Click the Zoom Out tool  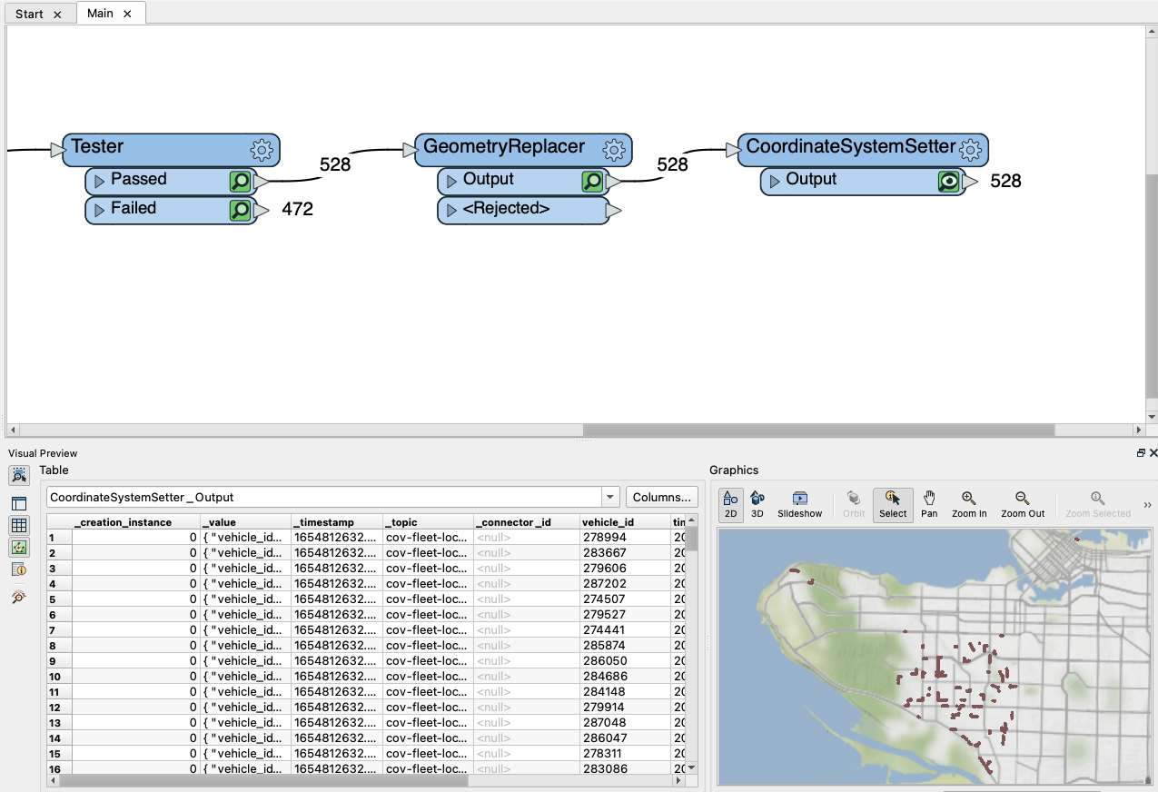1023,505
